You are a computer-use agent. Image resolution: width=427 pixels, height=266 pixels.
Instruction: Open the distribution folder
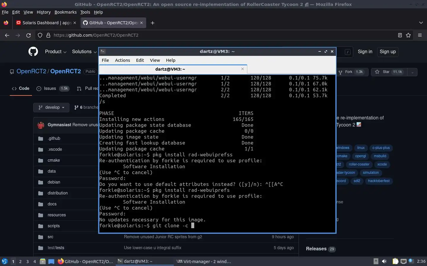coord(58,193)
